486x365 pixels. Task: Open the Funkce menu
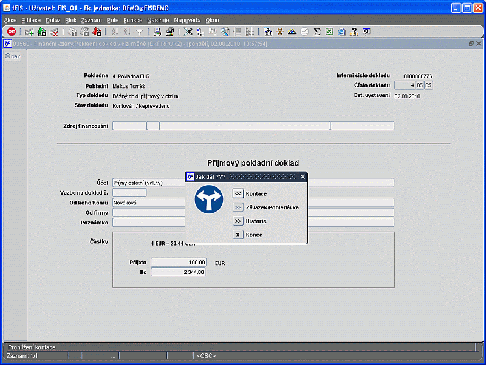pyautogui.click(x=132, y=20)
